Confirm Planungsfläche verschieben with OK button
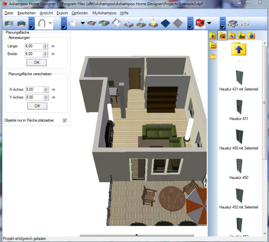Image resolution: width=269 pixels, height=242 pixels. pos(37,106)
